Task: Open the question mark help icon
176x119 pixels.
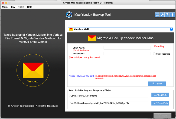Action: [167, 15]
